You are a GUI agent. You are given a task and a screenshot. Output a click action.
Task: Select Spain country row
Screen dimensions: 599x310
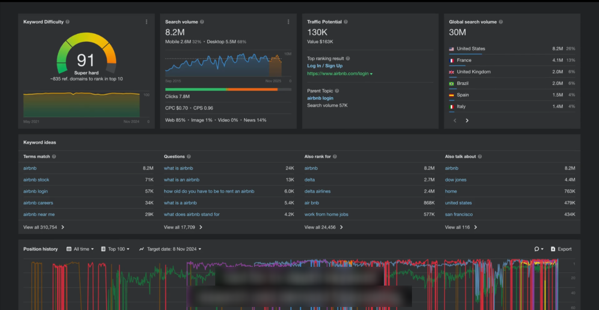point(512,95)
